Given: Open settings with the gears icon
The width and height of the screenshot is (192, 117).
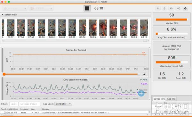Looking at the screenshot, I should [179, 8].
